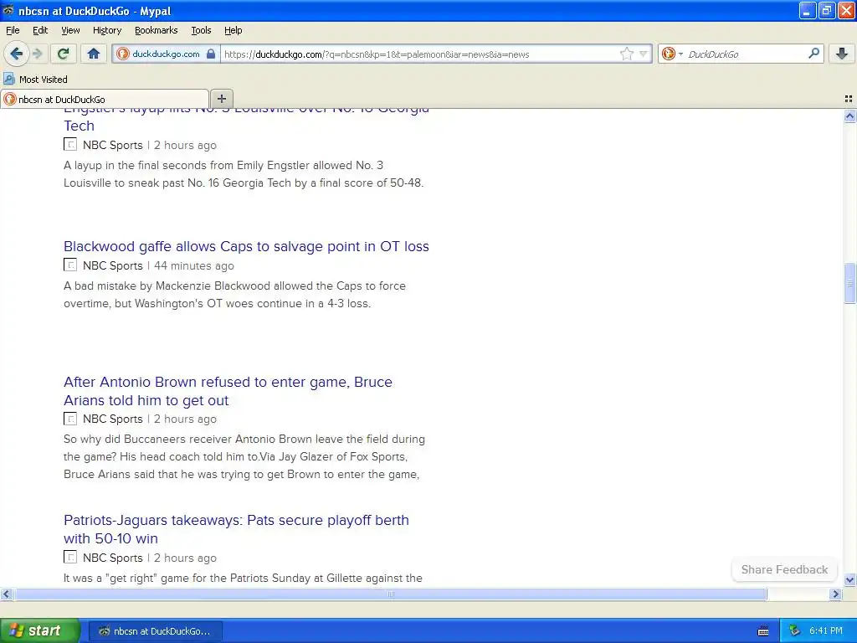
Task: Open the Most Visited bookmarks folder
Action: 36,80
